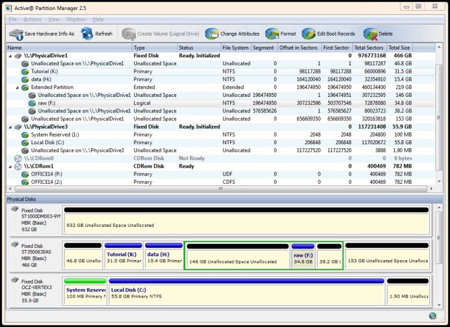450x327 pixels.
Task: Click the Offset in Sectors column header
Action: pos(299,48)
